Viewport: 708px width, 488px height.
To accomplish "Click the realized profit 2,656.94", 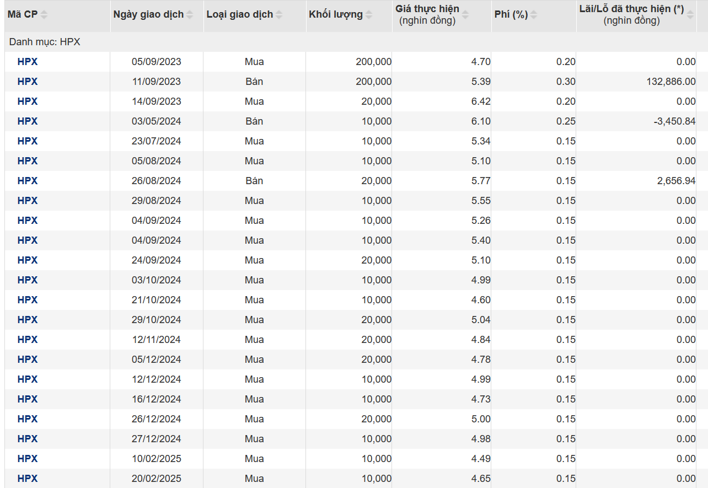I will 677,181.
